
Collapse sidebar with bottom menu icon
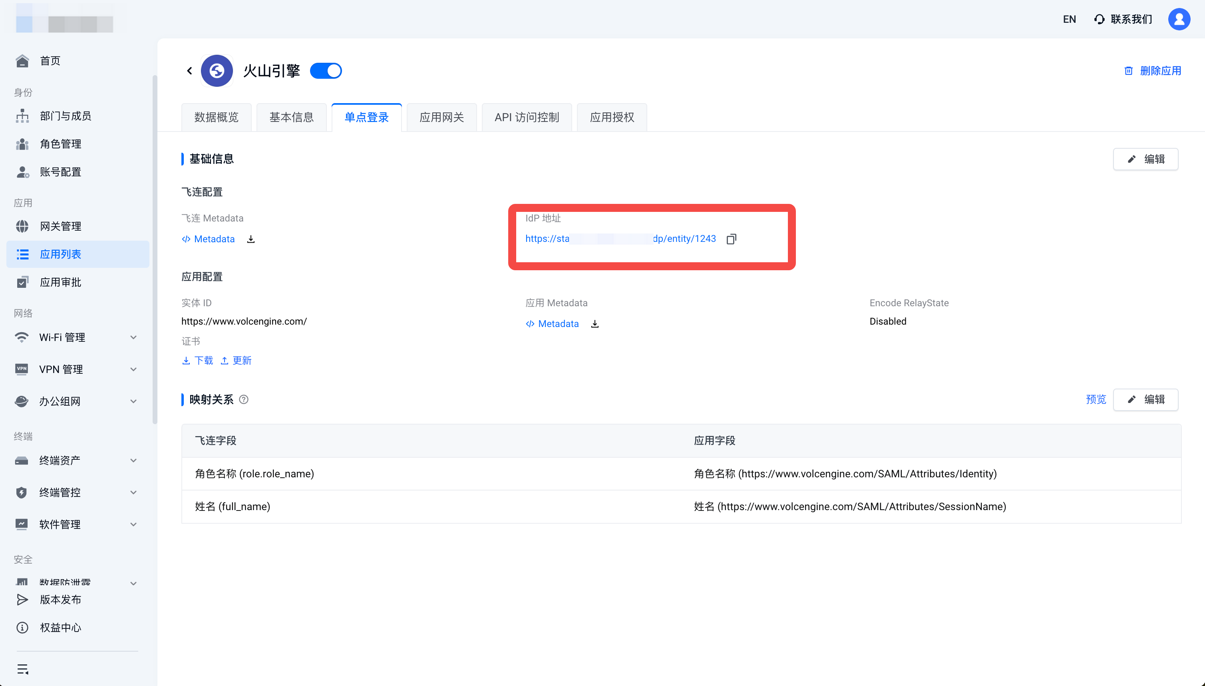click(x=22, y=669)
